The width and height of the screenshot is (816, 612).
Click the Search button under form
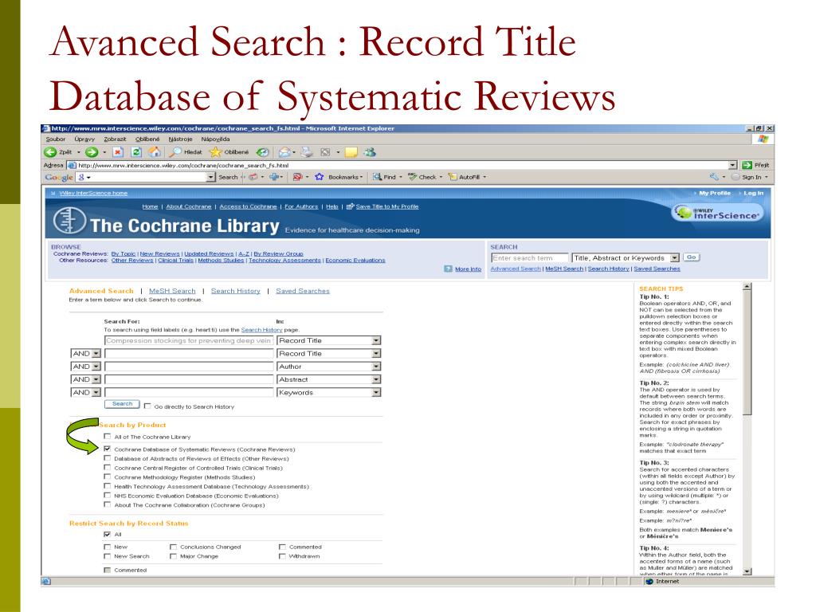(x=122, y=404)
